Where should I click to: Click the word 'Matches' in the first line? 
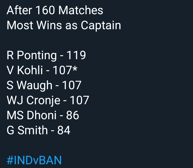click(81, 10)
